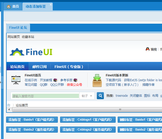
Task: Open the 微信公众号 link
Action: 74,85
